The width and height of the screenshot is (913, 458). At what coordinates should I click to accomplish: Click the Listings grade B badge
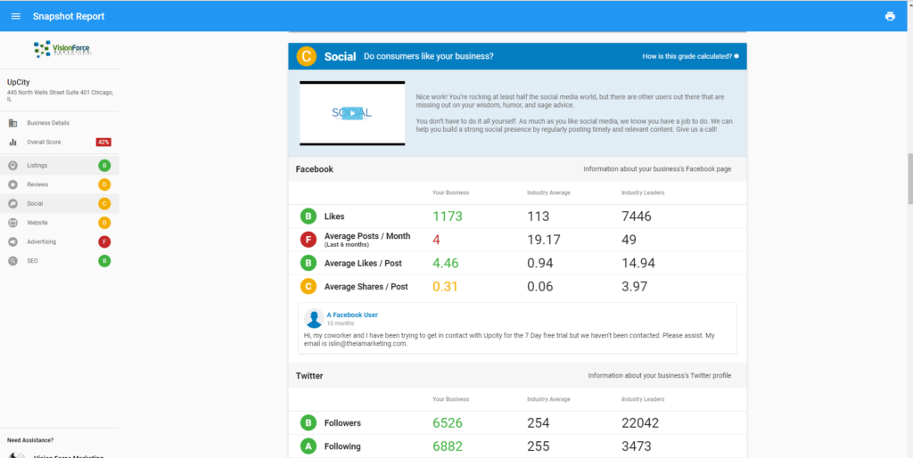[104, 166]
